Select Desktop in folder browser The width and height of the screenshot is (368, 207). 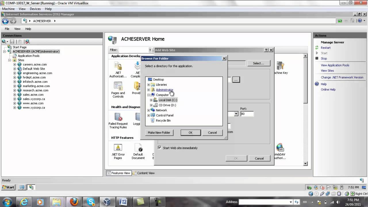coord(158,80)
